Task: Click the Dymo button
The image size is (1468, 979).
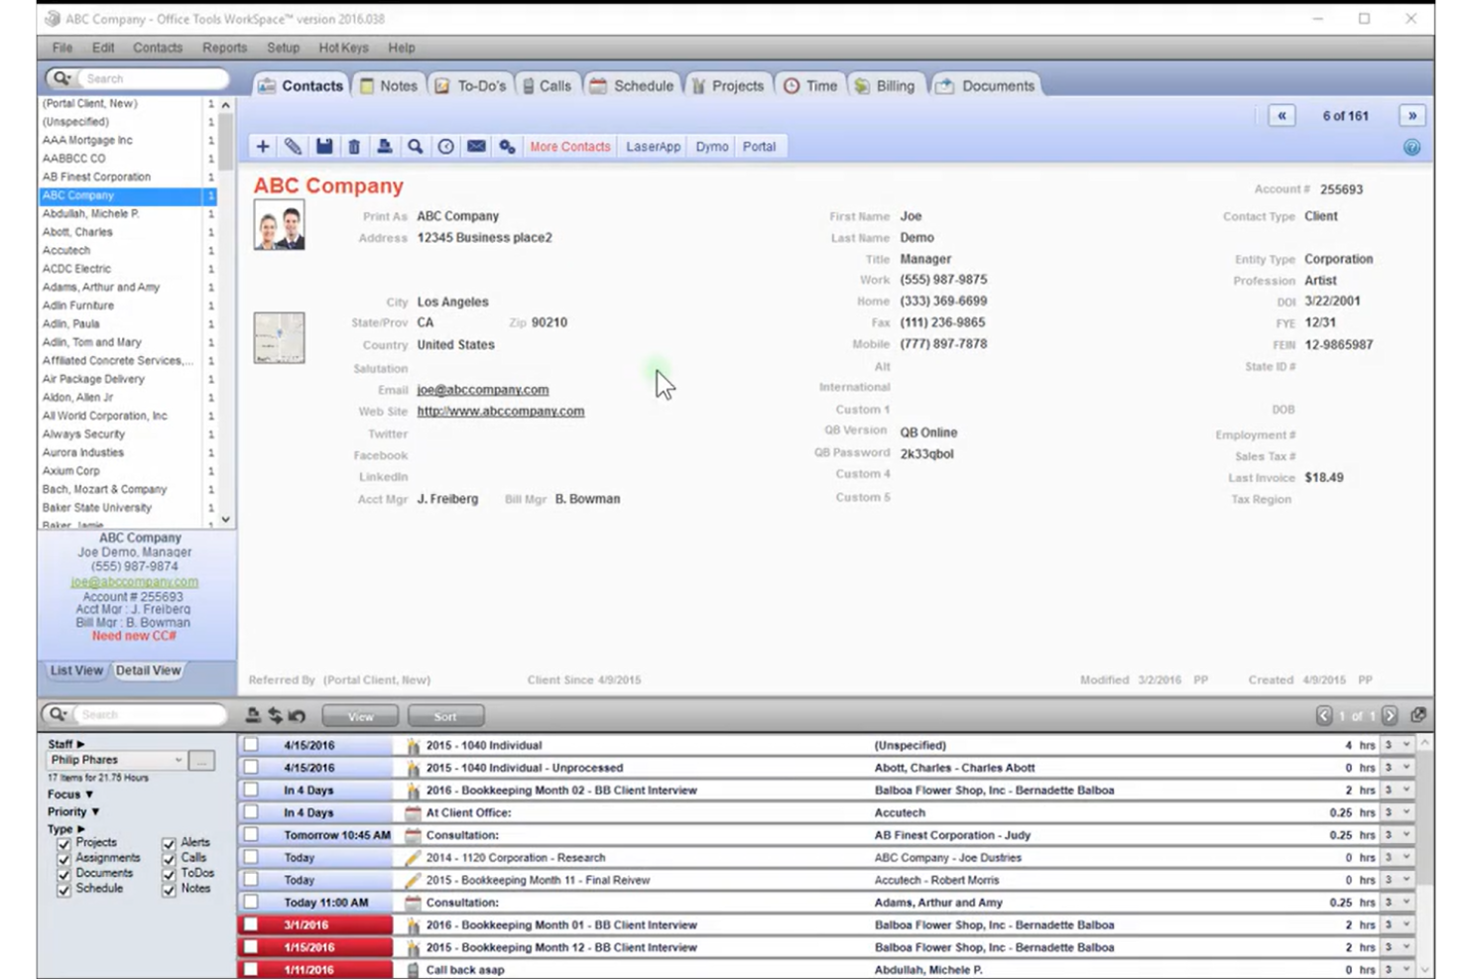Action: pos(712,147)
